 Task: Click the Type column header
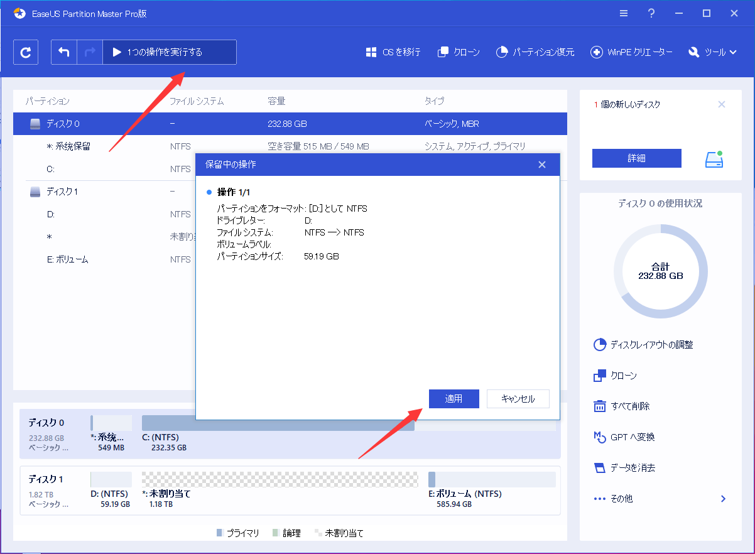click(x=434, y=101)
